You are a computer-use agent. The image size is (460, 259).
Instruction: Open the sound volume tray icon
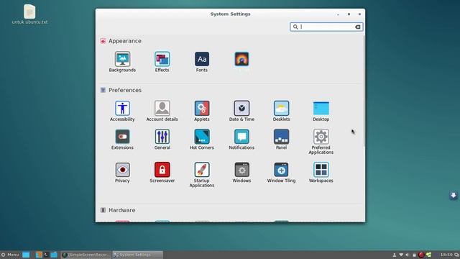[408, 255]
